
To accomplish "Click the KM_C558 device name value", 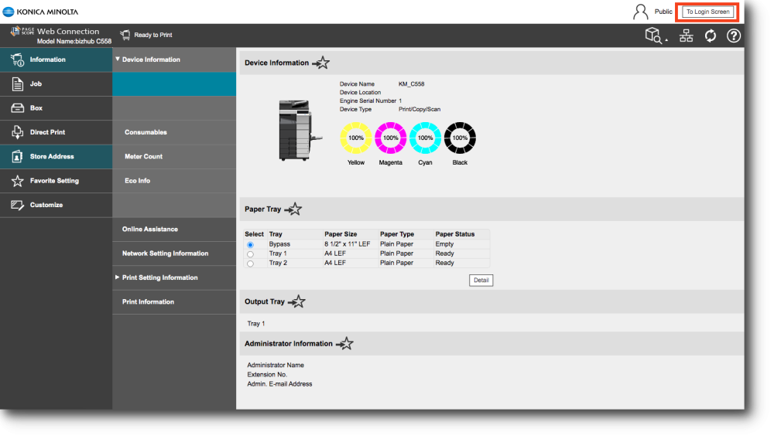I will (x=411, y=83).
